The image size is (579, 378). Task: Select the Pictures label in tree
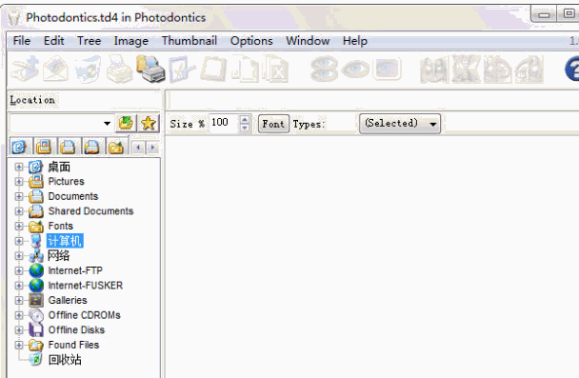pos(66,182)
